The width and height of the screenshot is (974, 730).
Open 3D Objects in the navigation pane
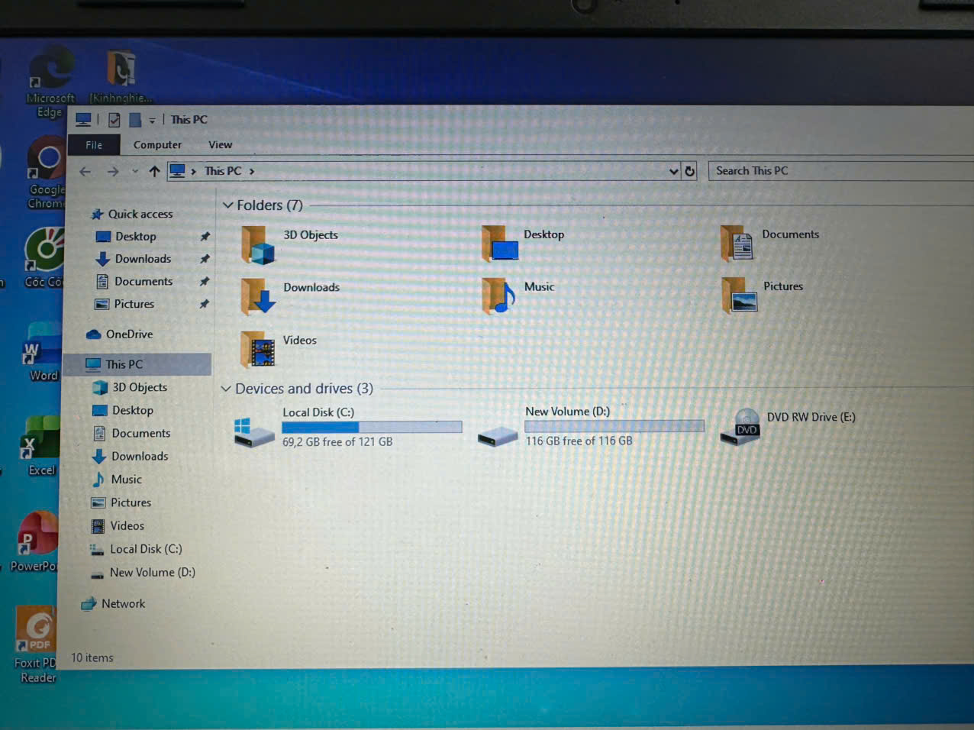[130, 388]
